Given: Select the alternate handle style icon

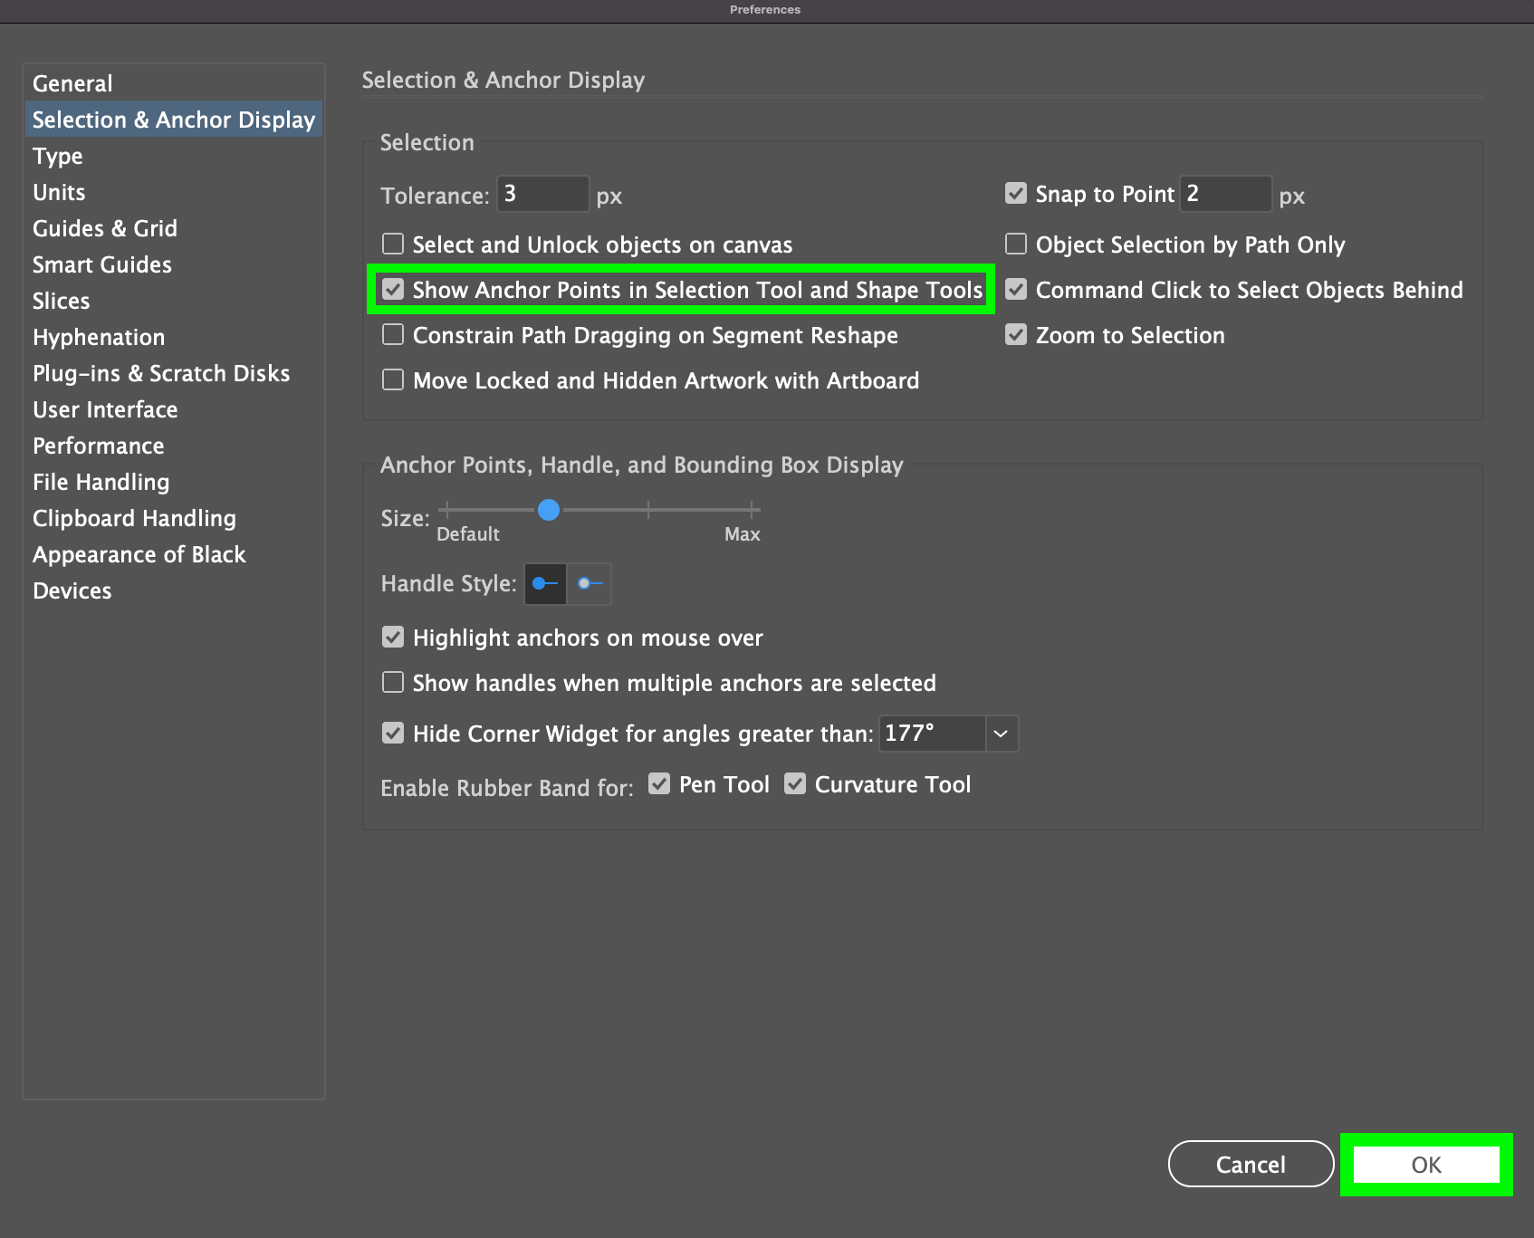Looking at the screenshot, I should click(x=589, y=584).
